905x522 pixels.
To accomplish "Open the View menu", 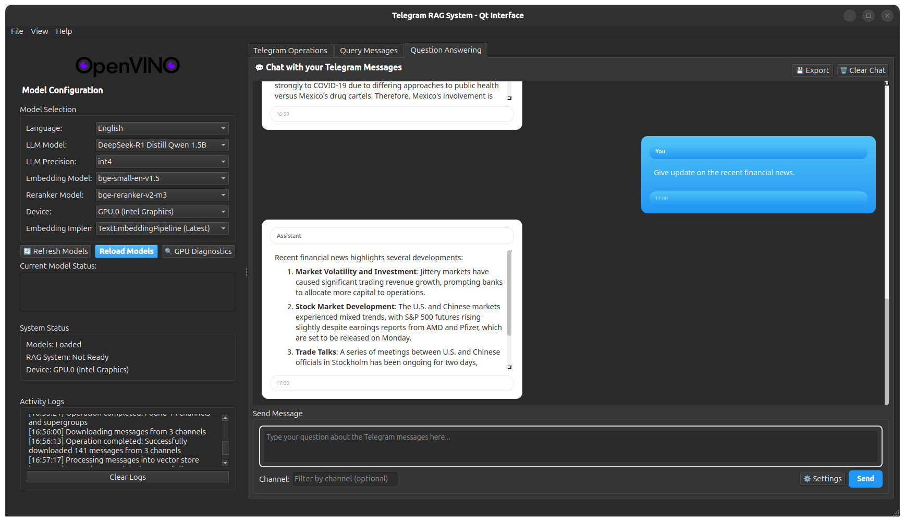I will coord(39,31).
